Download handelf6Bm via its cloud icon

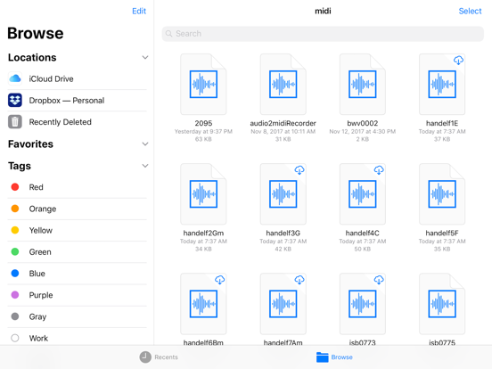(x=219, y=280)
